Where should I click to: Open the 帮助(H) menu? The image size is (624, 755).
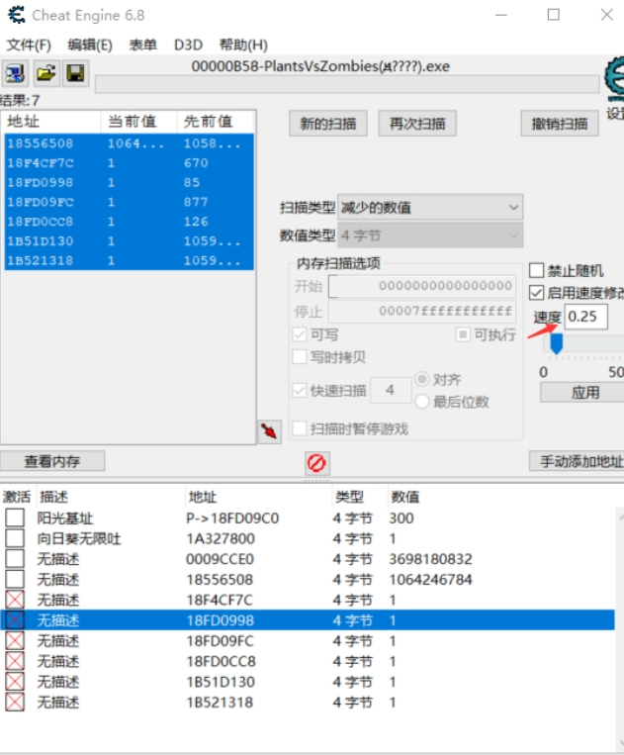[243, 45]
